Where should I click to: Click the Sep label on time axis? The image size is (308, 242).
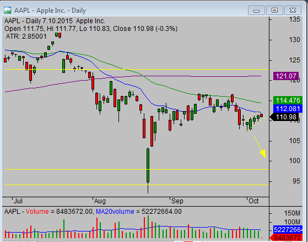[x=177, y=201]
